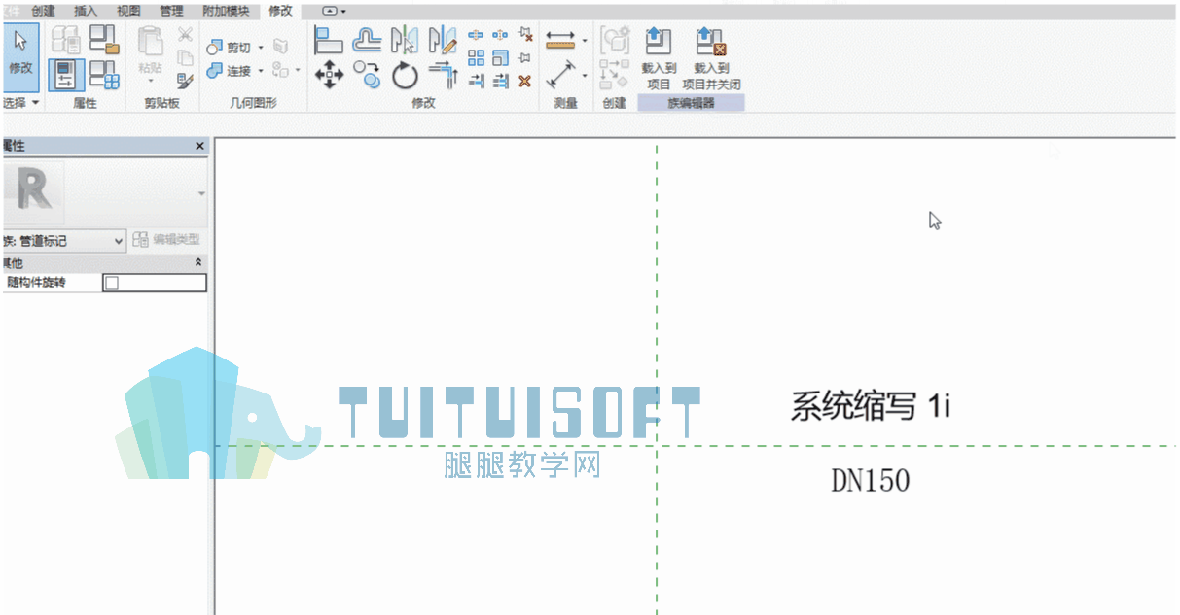Select the DN150 label text
Image resolution: width=1180 pixels, height=615 pixels.
[x=871, y=480]
